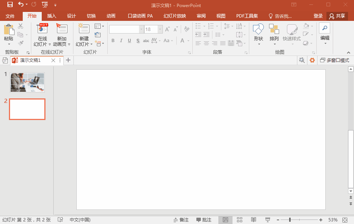Screen dimensions: 354x224
Task: Toggle the Notes (备注) pane
Action: tap(181, 220)
